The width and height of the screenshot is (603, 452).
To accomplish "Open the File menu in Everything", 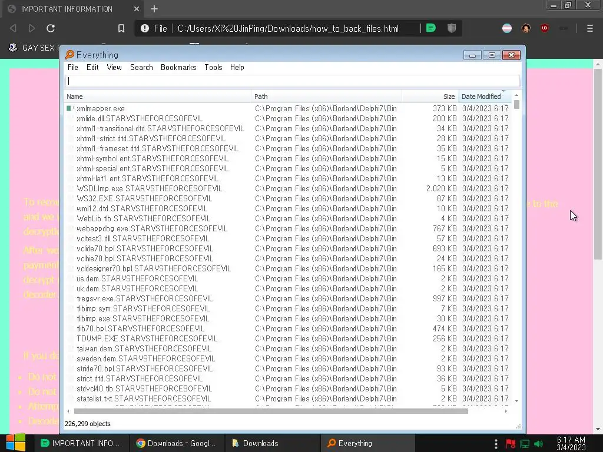I will 72,67.
